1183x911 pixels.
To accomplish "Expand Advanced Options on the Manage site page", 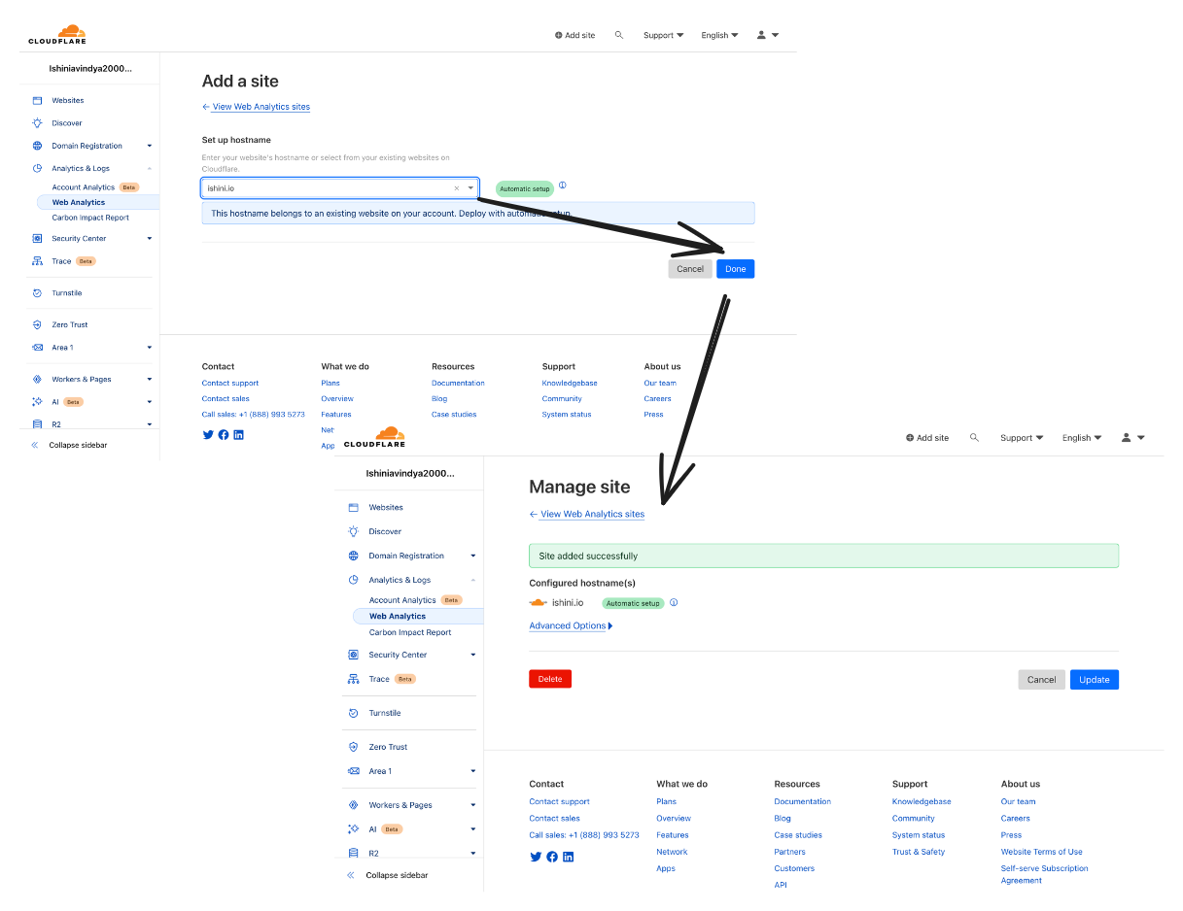I will point(571,626).
